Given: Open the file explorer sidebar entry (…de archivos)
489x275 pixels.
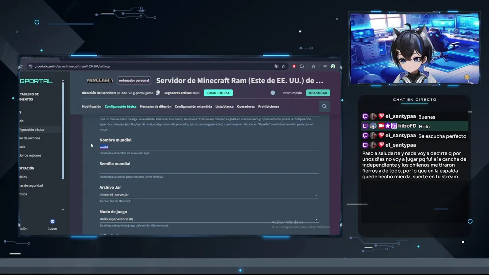Looking at the screenshot, I should [x=30, y=138].
